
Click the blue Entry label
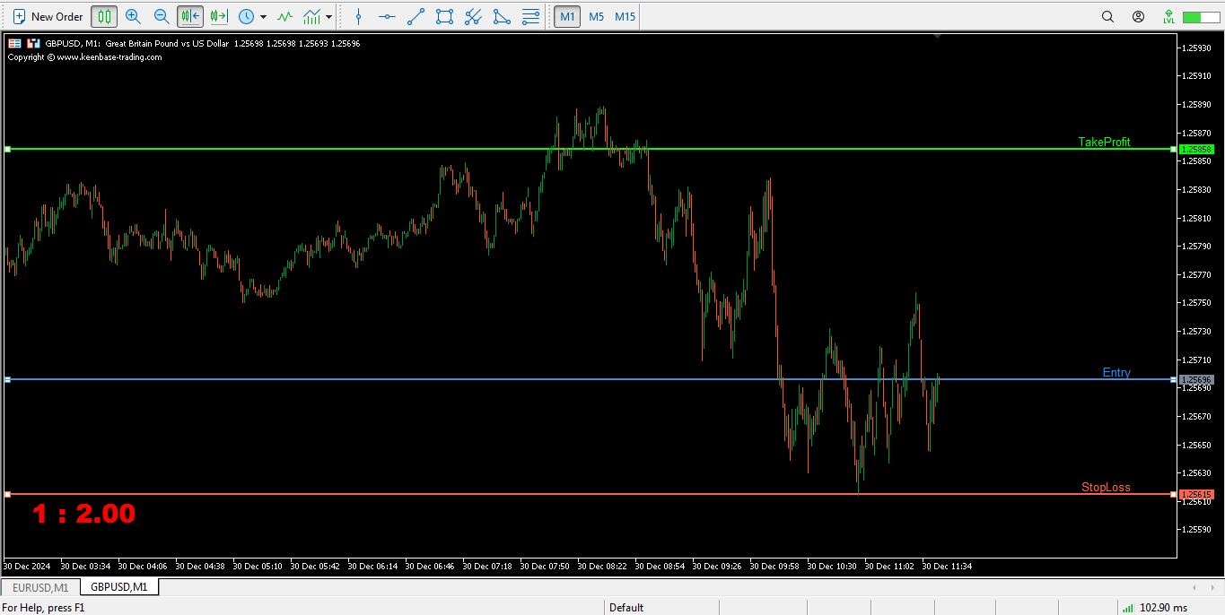1116,373
